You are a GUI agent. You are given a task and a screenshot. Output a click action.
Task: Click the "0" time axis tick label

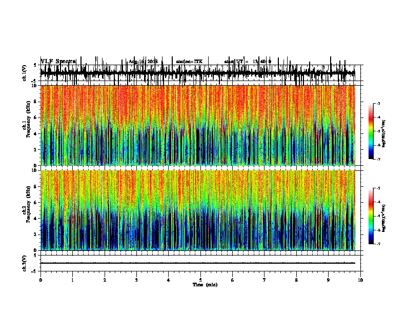[40, 280]
